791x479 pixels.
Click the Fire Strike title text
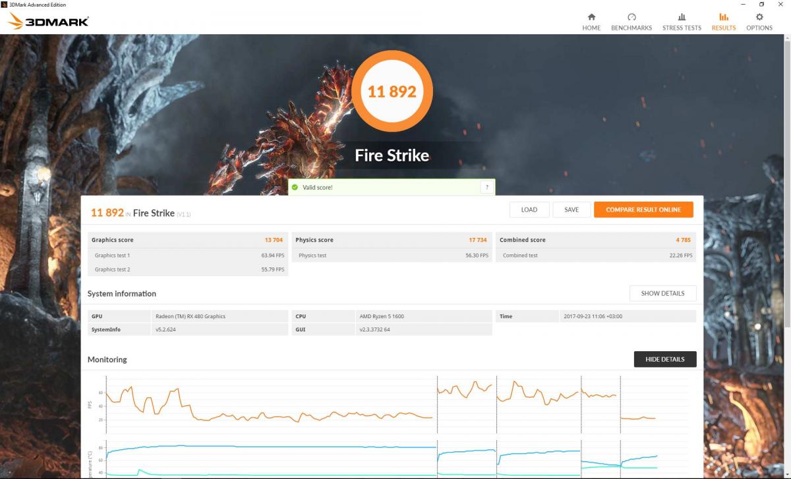coord(392,155)
